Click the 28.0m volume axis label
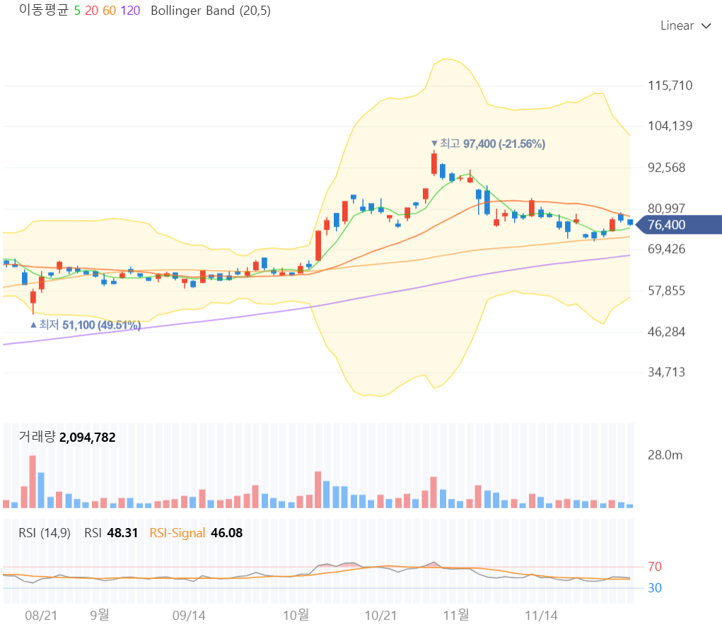722x627 pixels. point(665,455)
